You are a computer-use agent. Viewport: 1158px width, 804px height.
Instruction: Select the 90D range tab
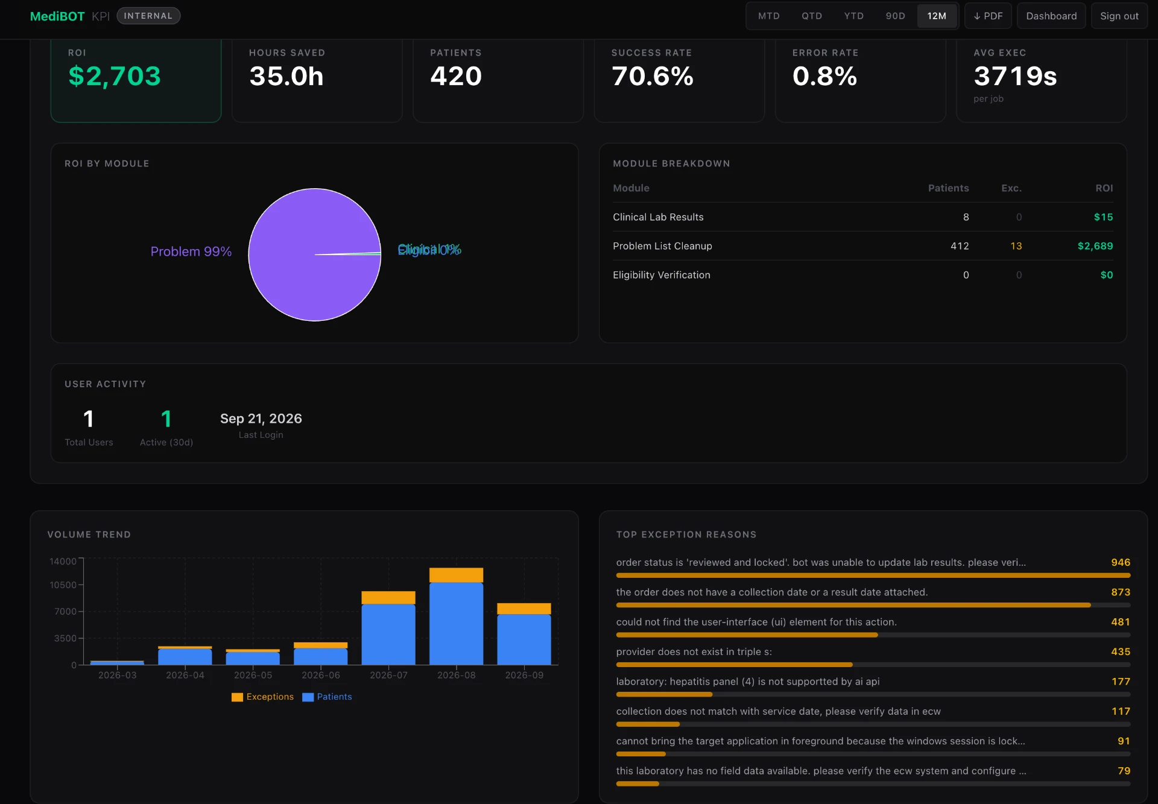(895, 16)
